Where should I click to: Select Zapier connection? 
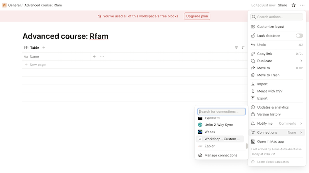pos(220,146)
